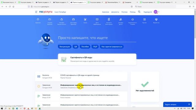This screenshot has height=110, width=196.
Task: Expand the user profile dropdown arrow
Action: tap(159, 12)
